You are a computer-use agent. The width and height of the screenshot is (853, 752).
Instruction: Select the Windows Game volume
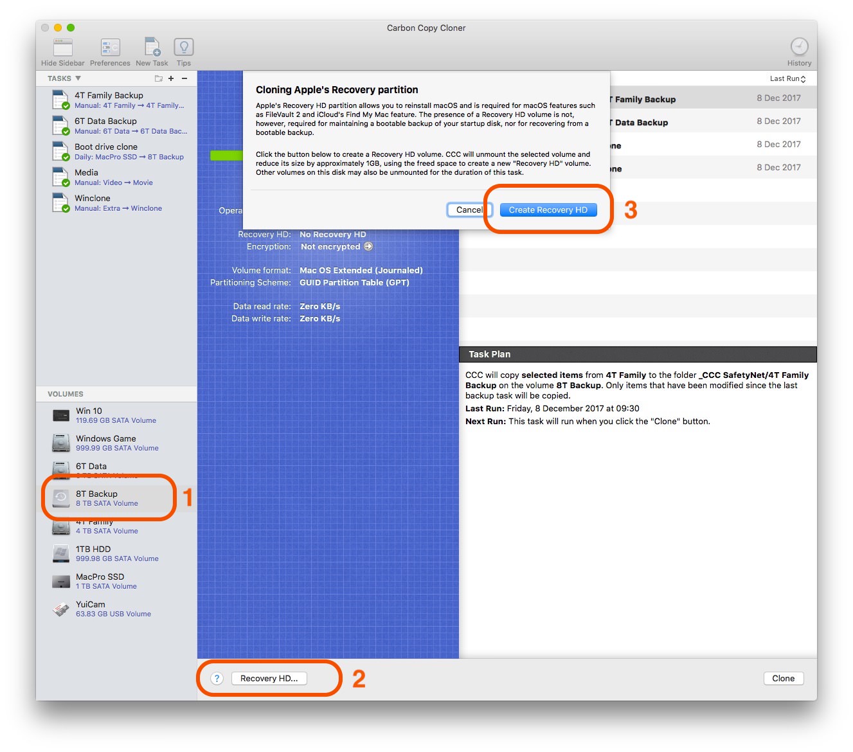(x=116, y=443)
